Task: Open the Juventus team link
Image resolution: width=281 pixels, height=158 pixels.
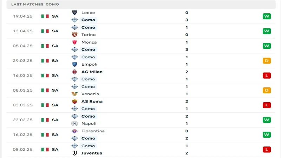Action: coord(92,153)
